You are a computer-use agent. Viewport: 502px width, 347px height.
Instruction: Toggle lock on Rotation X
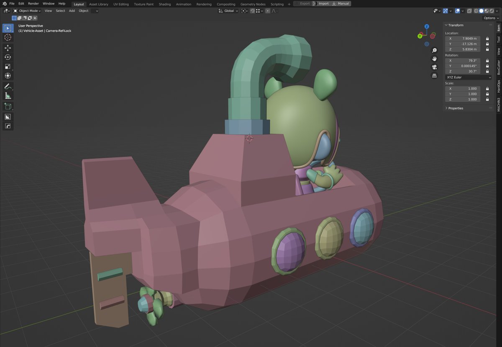[487, 61]
